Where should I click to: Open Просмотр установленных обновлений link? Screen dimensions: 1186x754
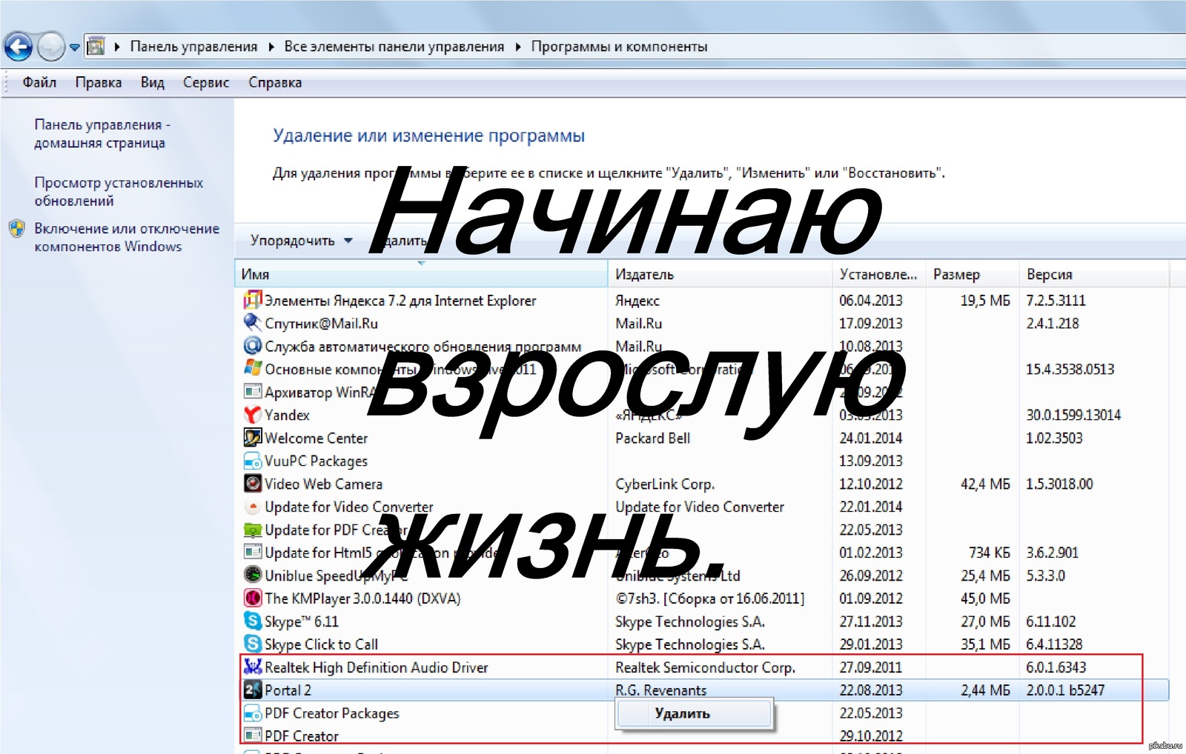(x=118, y=191)
